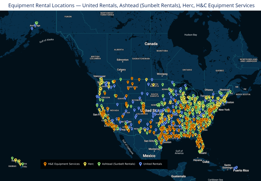This screenshot has width=261, height=181.
Task: Select the westernmost green pin in Hawaii
Action: pos(12,158)
